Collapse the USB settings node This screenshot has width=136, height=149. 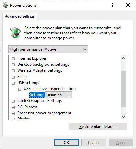pyautogui.click(x=13, y=83)
